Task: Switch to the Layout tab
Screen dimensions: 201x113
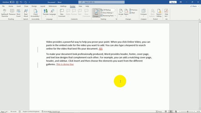Action: point(43,6)
